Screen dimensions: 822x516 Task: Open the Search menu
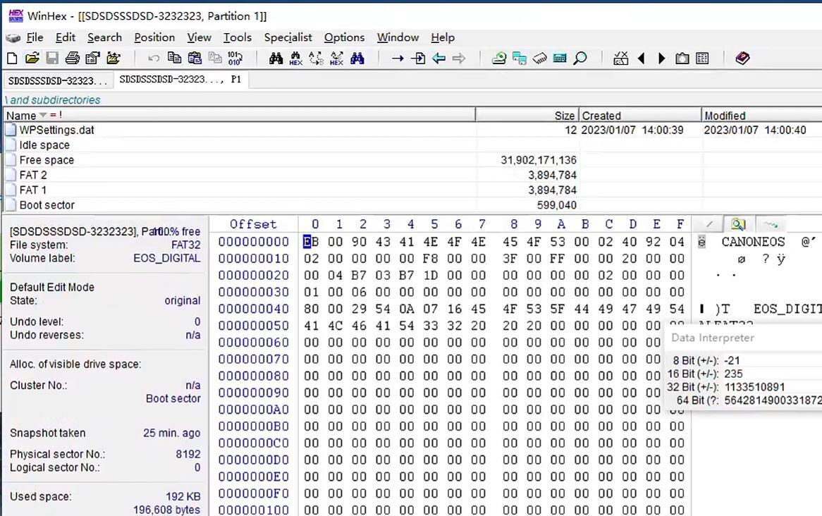(105, 37)
